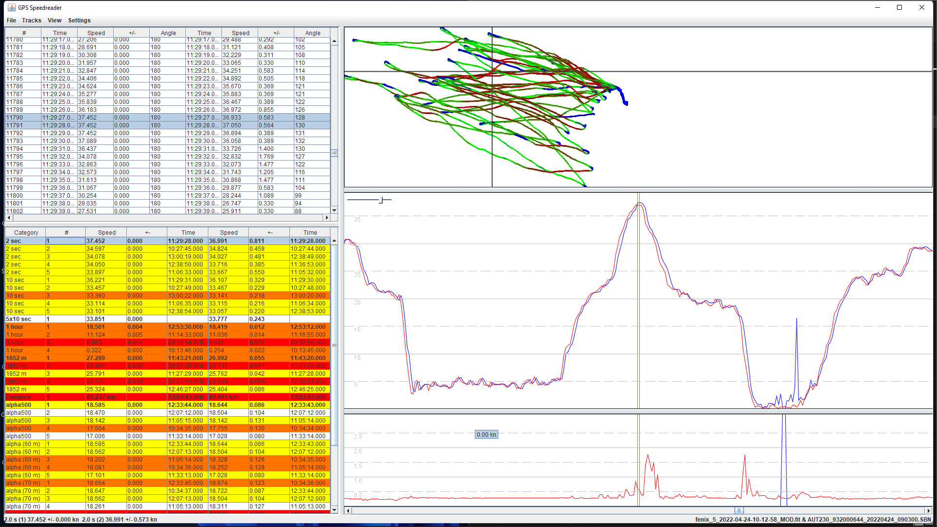Click the crosshair intersection on track map

pos(492,72)
